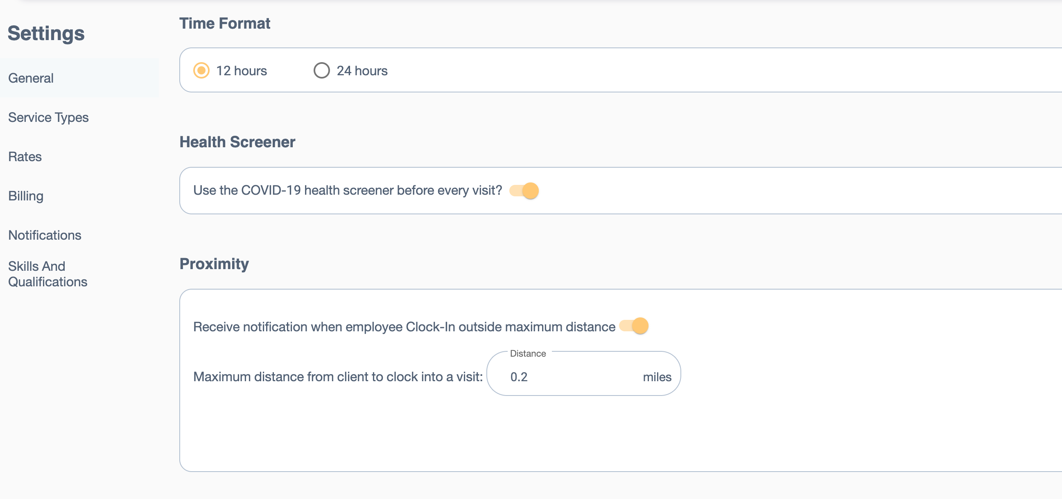
Task: Click the miles unit suffix
Action: pos(657,377)
